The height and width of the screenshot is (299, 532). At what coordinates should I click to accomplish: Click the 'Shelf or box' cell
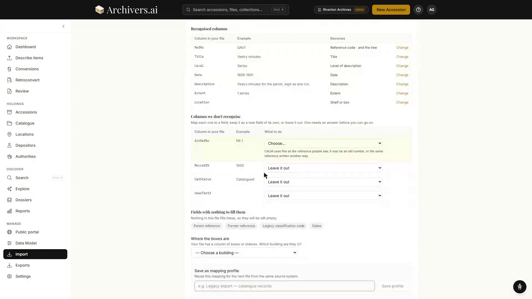[x=340, y=102]
